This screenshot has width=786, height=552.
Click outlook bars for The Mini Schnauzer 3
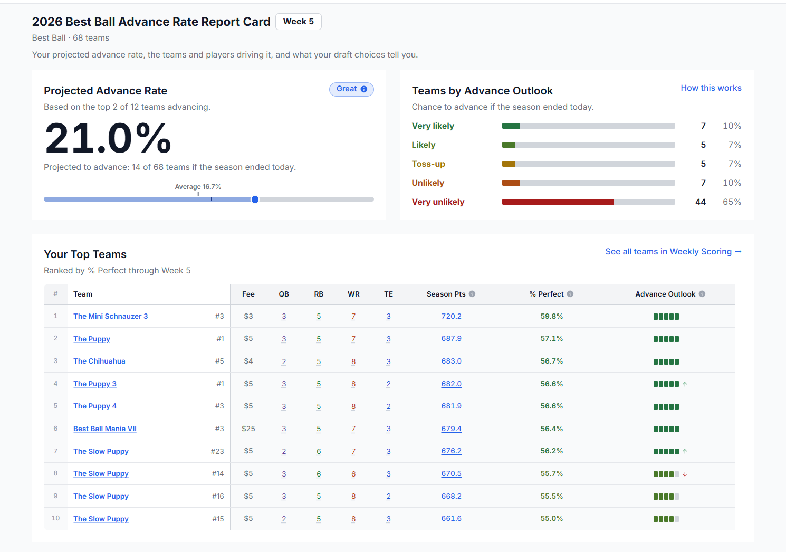tap(666, 317)
